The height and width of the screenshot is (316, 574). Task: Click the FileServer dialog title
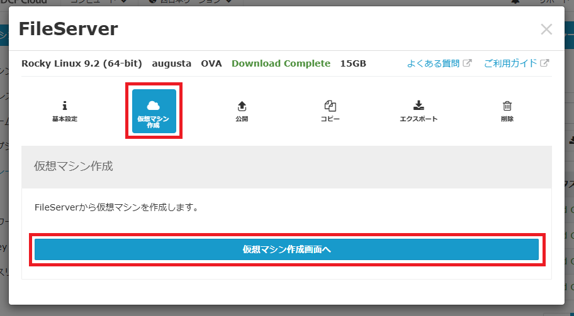68,29
